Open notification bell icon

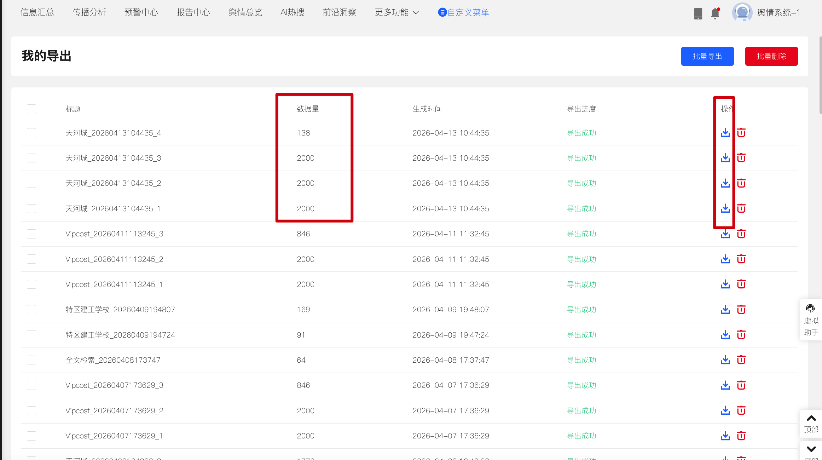[x=715, y=13]
